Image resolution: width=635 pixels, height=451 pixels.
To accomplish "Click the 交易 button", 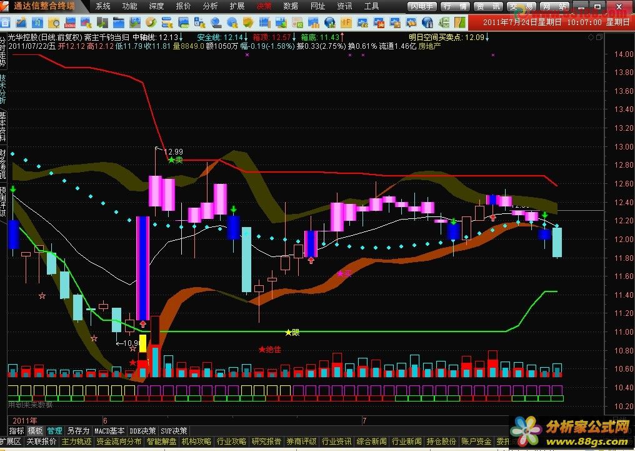I will tap(521, 6).
